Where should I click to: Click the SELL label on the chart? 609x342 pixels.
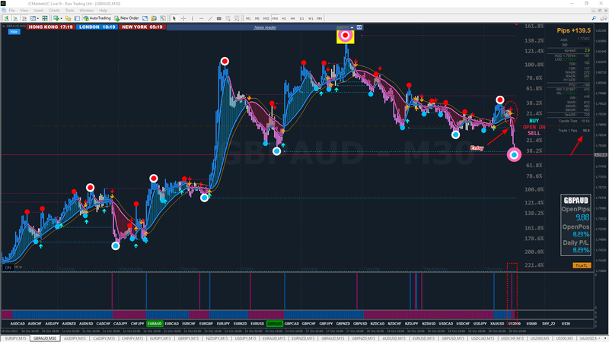point(534,133)
